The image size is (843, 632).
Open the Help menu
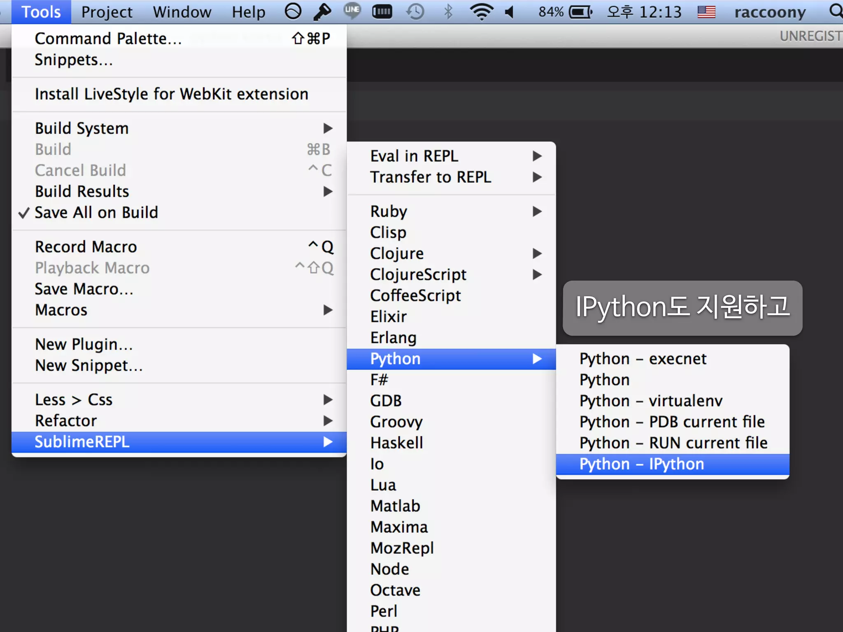pos(248,12)
